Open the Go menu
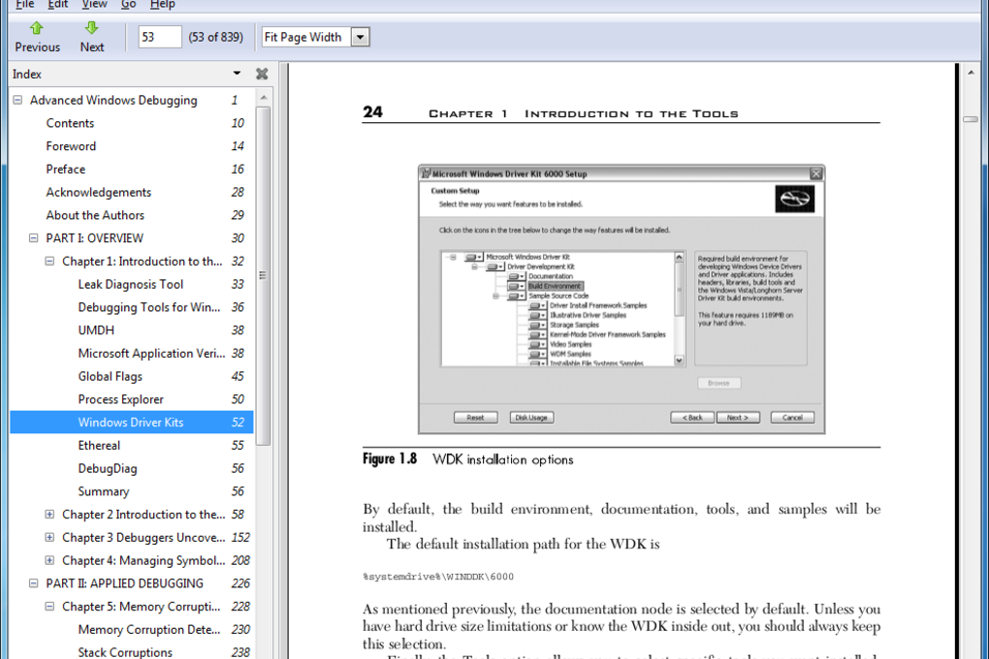Screen dimensions: 989x659 pyautogui.click(x=129, y=5)
